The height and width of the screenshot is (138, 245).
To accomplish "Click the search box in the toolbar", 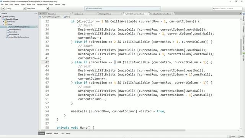I will [227, 8].
